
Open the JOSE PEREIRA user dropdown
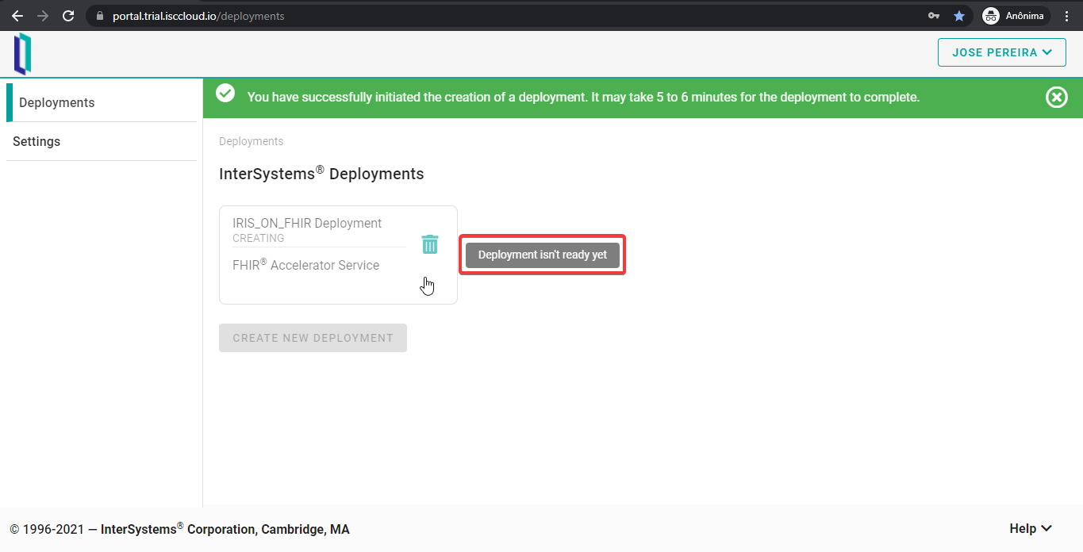click(x=1002, y=52)
